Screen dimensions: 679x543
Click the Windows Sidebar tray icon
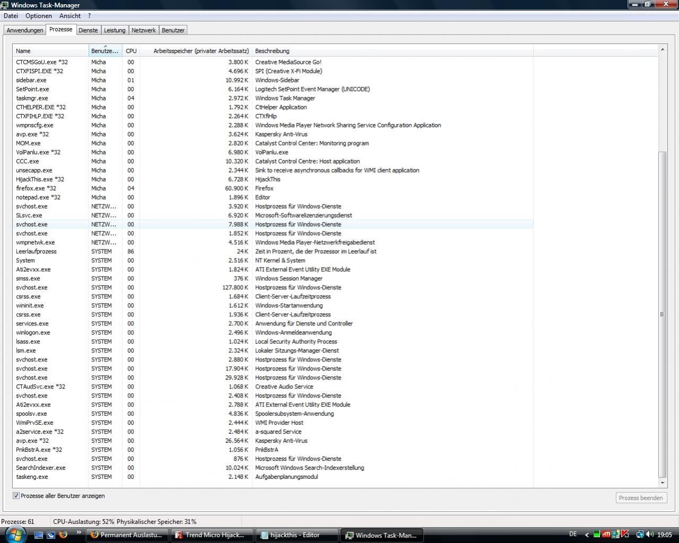pyautogui.click(x=615, y=535)
